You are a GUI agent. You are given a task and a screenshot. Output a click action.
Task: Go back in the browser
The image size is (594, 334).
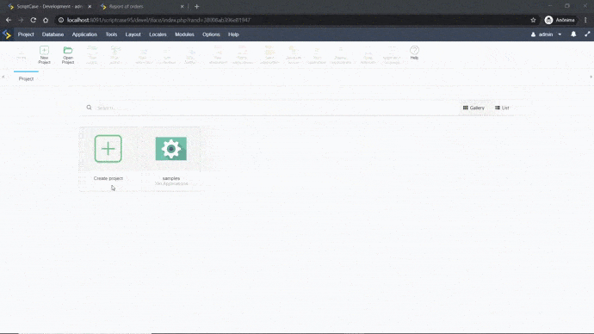9,20
